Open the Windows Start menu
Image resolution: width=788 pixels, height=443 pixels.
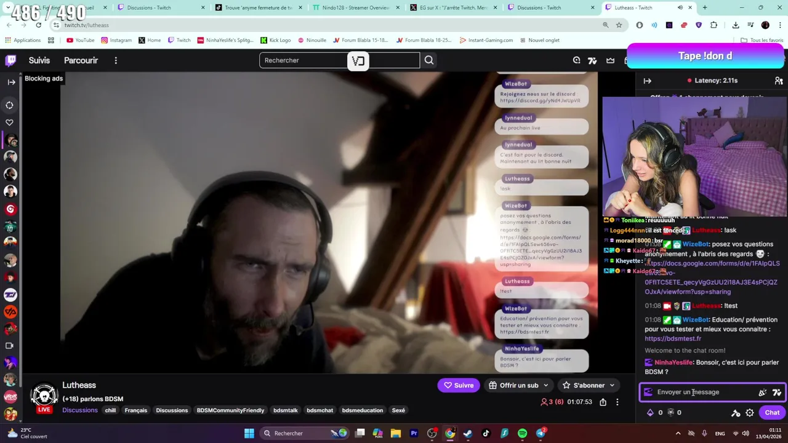pos(249,433)
